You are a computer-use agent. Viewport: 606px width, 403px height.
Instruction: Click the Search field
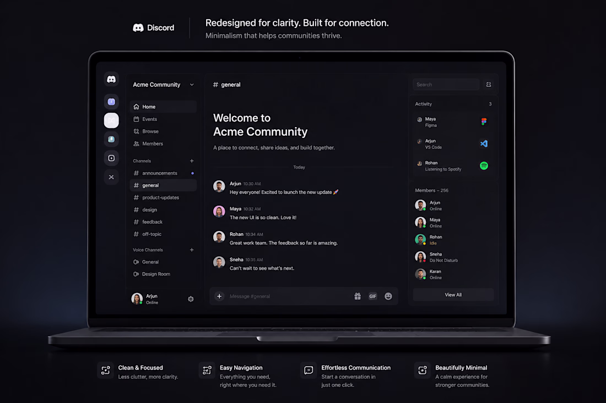tap(446, 85)
